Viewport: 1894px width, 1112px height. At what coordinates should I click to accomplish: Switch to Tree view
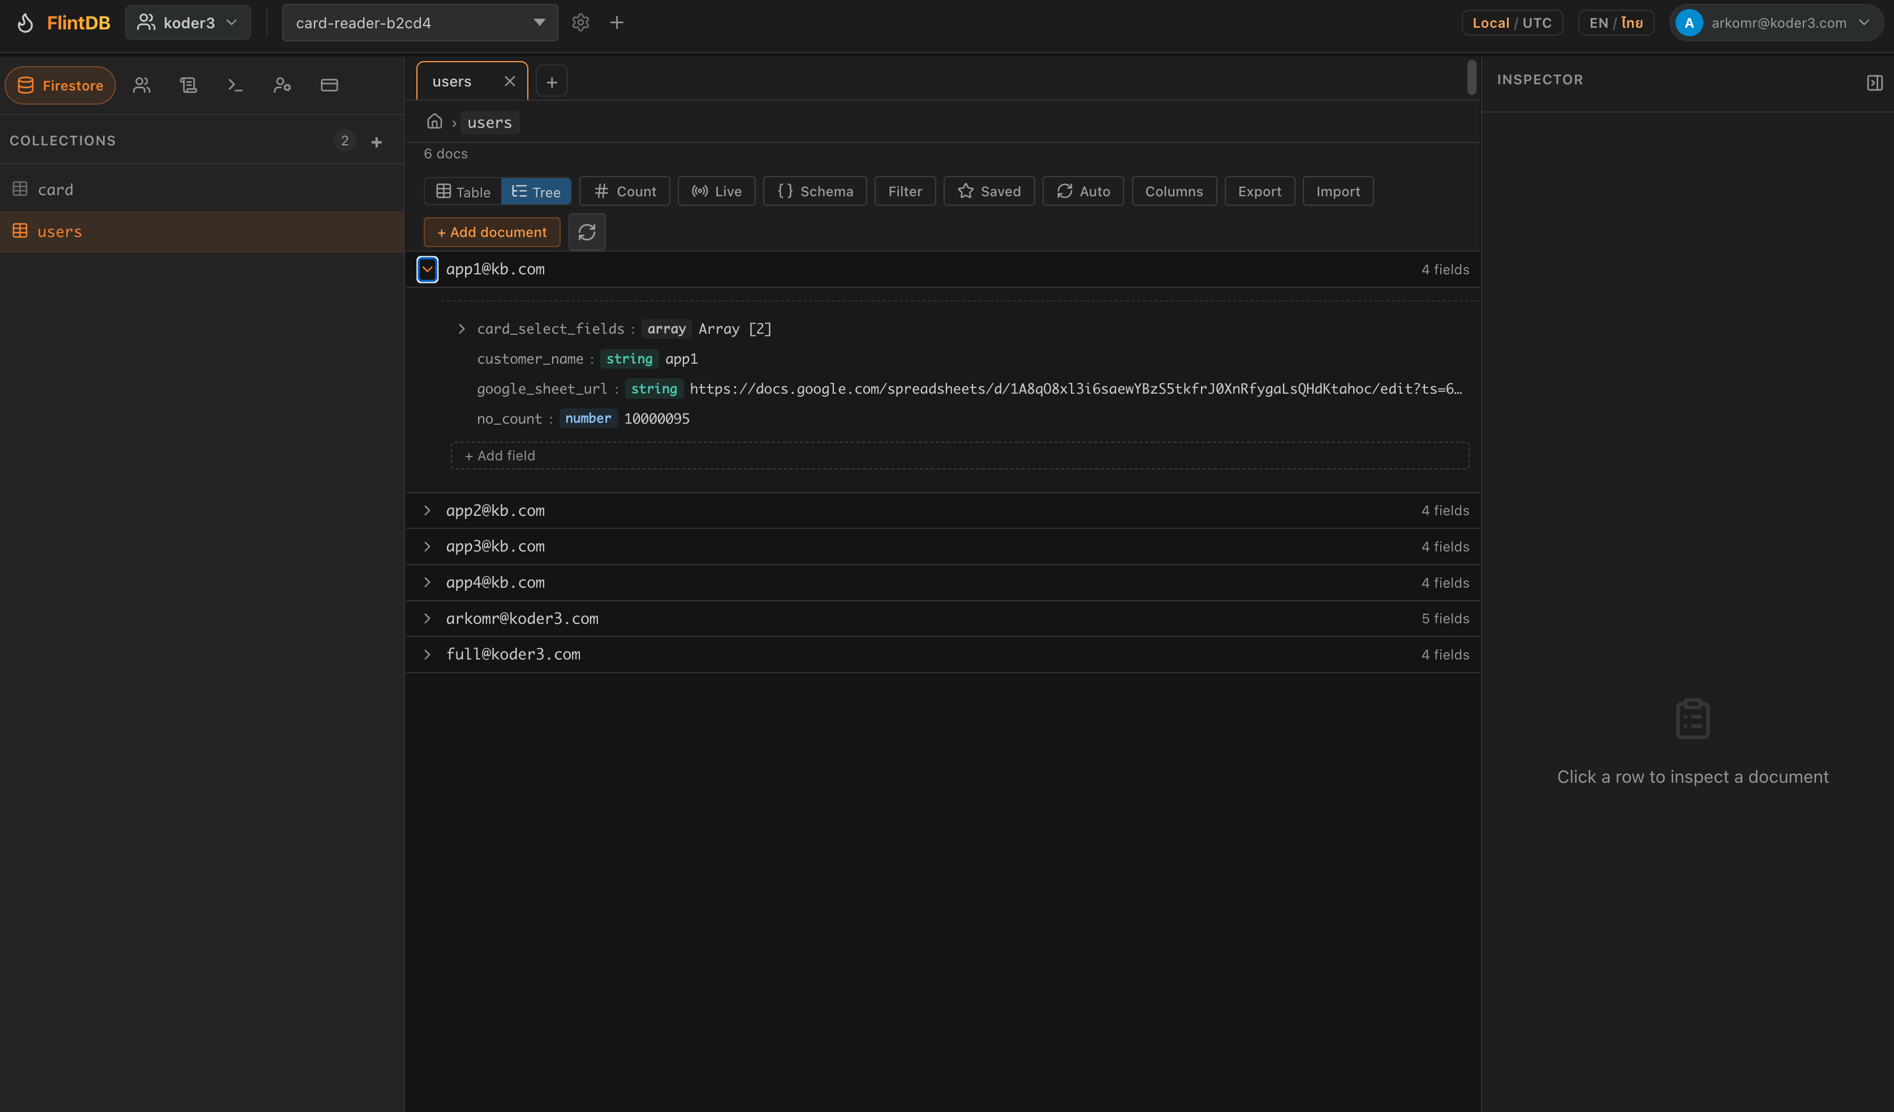coord(536,192)
